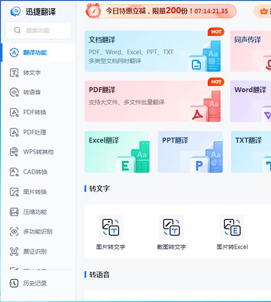Click the 迅捷翻译 title text
The width and height of the screenshot is (271, 302).
[x=41, y=12]
